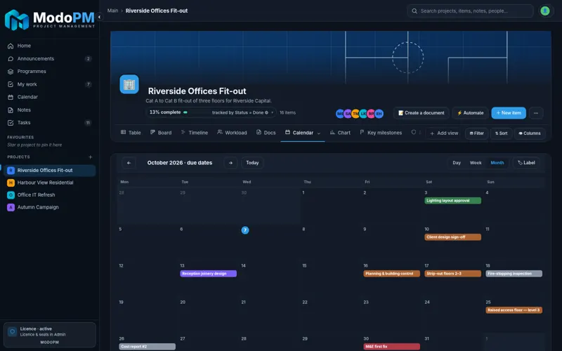
Task: Open the more options ellipsis button
Action: [x=536, y=113]
